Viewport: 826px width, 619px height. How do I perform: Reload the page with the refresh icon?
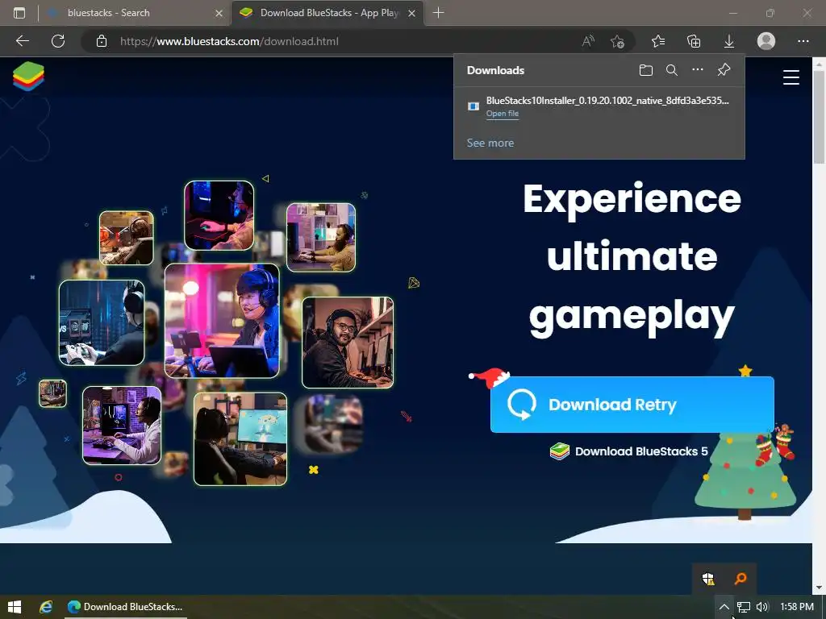(x=58, y=41)
